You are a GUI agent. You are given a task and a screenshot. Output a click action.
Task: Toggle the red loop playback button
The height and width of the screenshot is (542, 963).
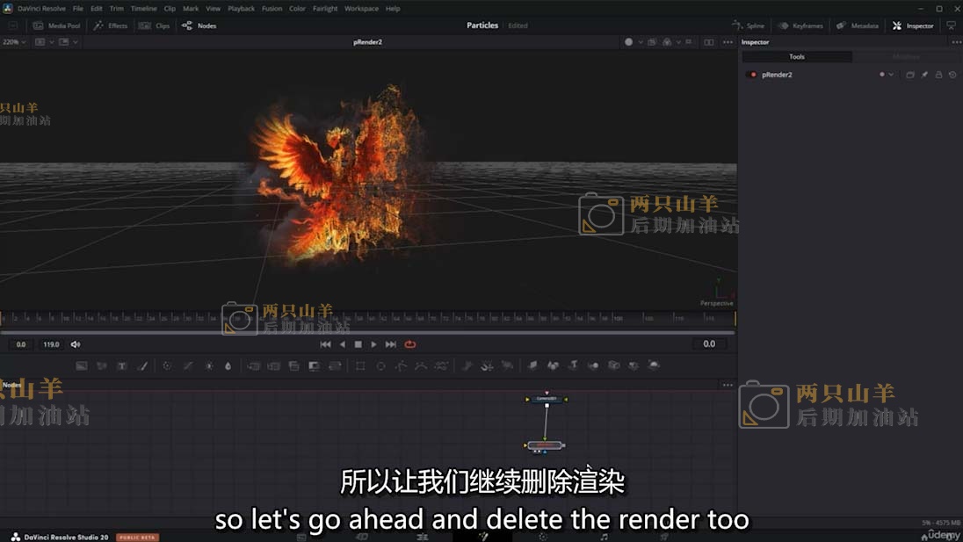409,344
